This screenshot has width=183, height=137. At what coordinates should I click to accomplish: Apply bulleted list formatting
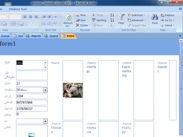point(49,24)
